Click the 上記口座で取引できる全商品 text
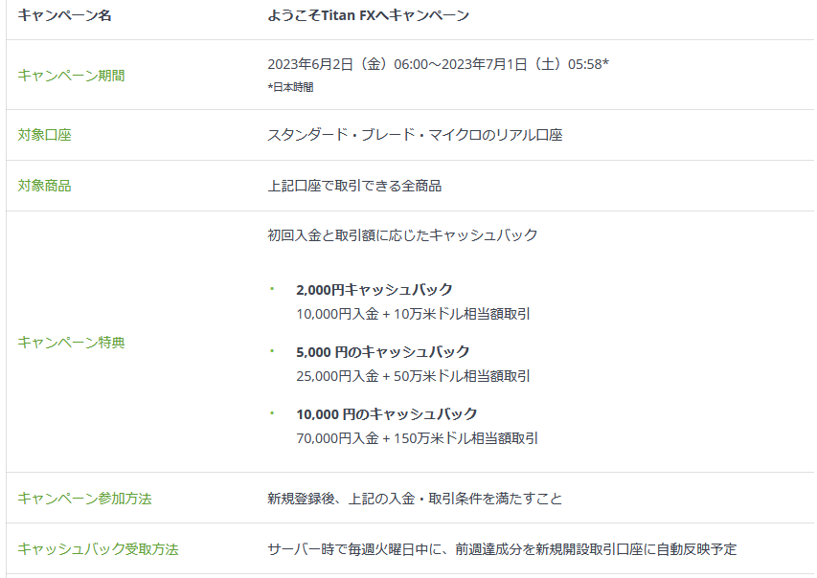Screen dimensions: 817x578 (x=354, y=186)
